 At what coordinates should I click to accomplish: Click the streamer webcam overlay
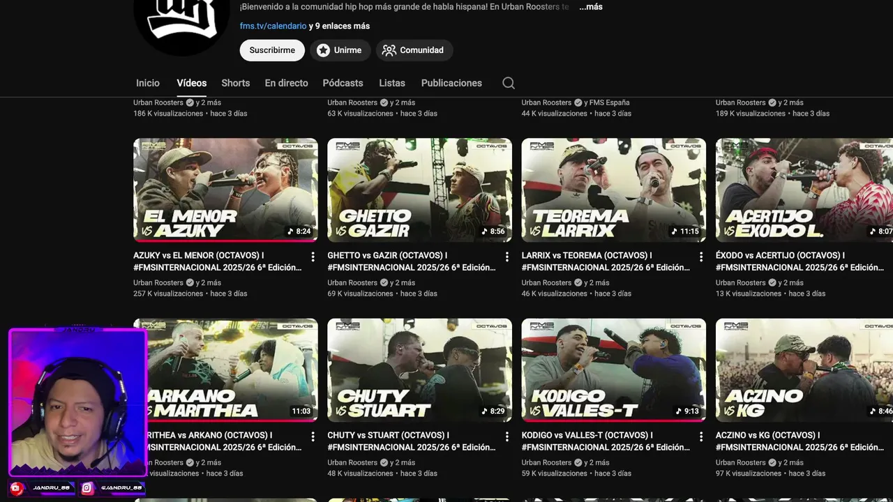pos(77,402)
